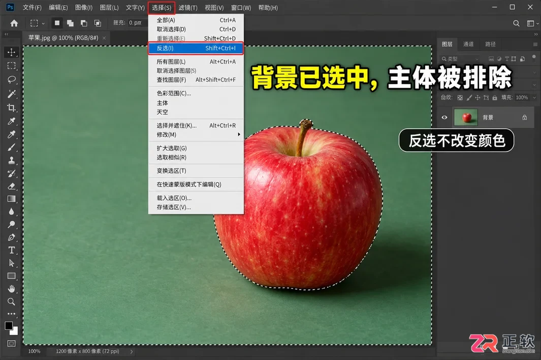Image resolution: width=541 pixels, height=360 pixels.
Task: Select the Type tool
Action: pyautogui.click(x=11, y=250)
